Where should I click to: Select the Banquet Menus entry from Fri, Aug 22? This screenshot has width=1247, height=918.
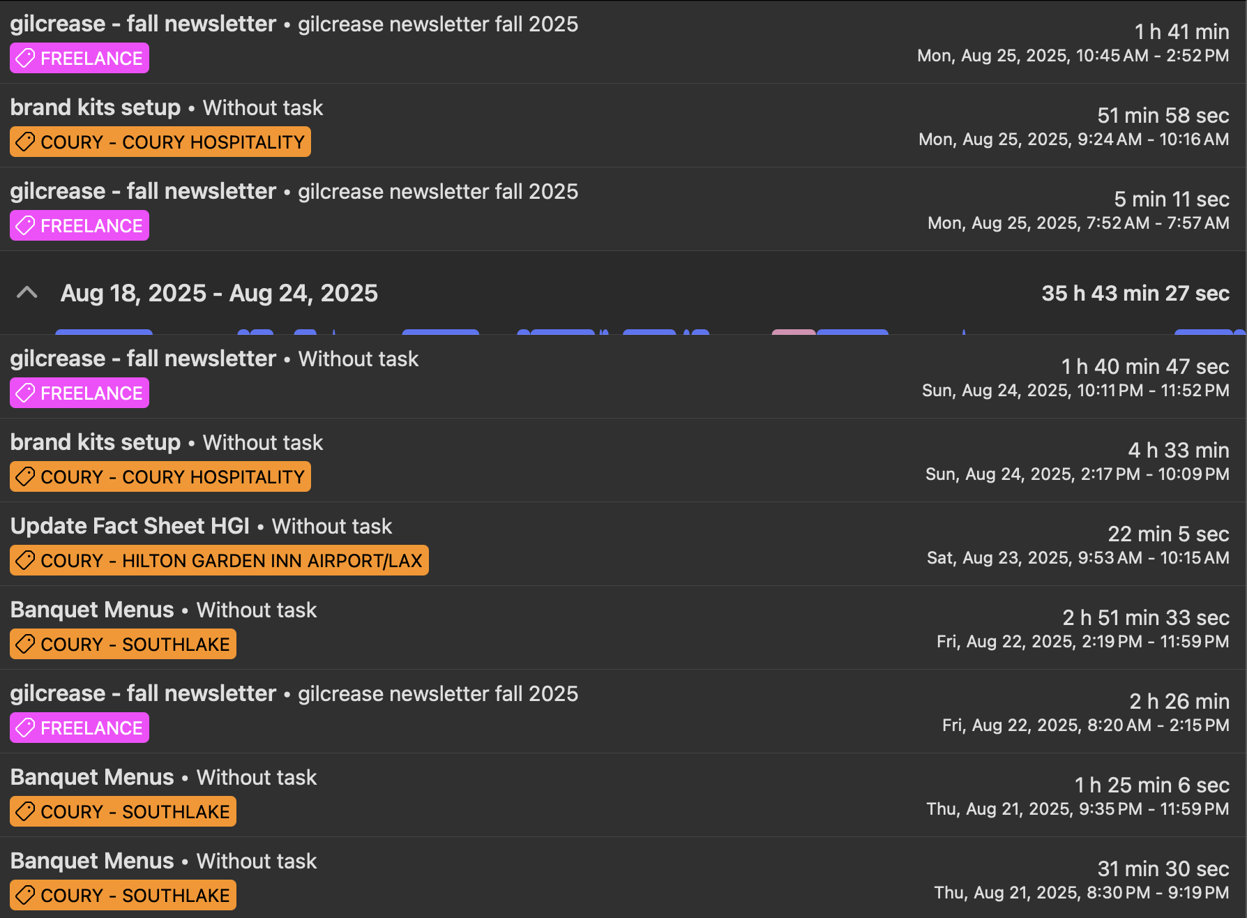(x=92, y=610)
